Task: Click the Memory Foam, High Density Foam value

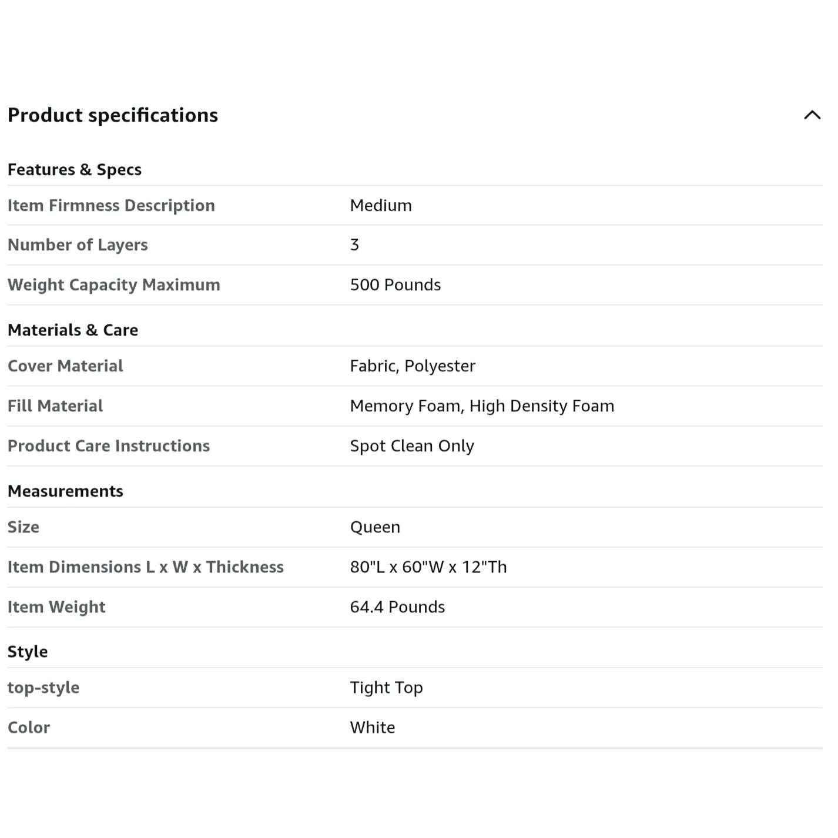Action: click(482, 406)
